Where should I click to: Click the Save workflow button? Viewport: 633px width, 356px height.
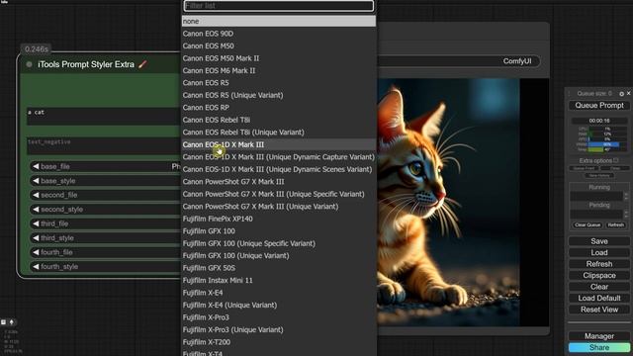(599, 241)
